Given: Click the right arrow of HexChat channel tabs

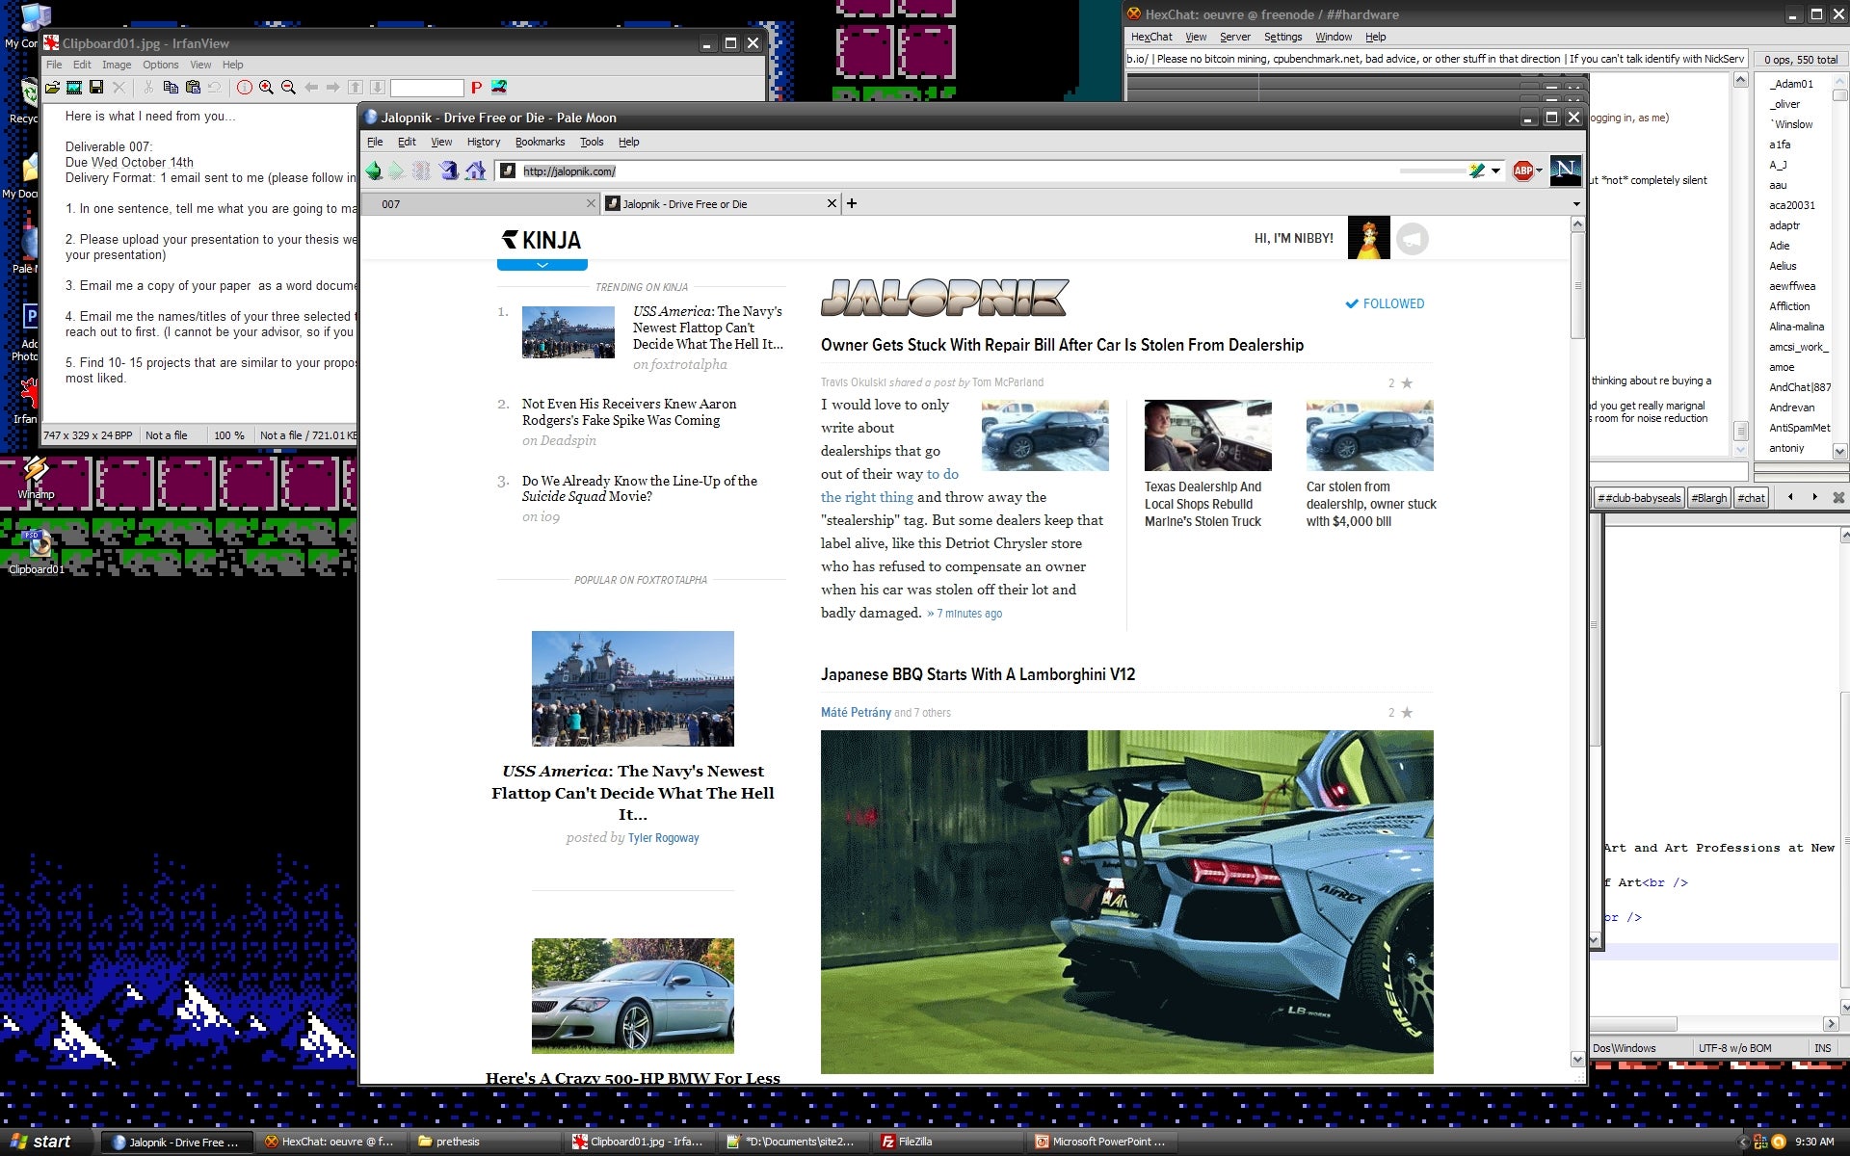Looking at the screenshot, I should pyautogui.click(x=1814, y=497).
